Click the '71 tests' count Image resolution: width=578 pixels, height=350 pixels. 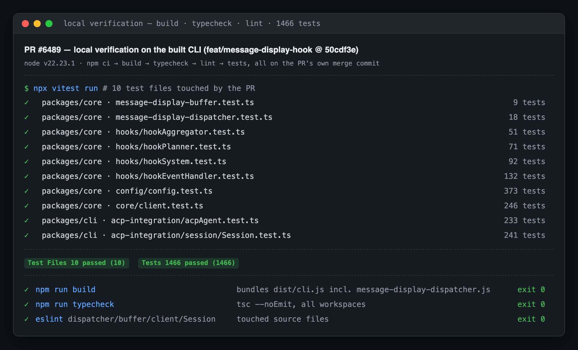click(x=527, y=147)
